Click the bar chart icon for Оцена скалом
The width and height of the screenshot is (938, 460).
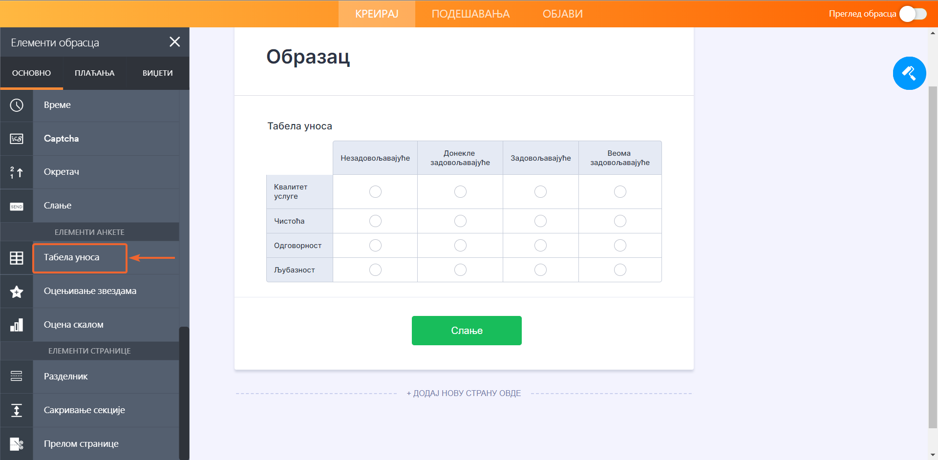[17, 325]
